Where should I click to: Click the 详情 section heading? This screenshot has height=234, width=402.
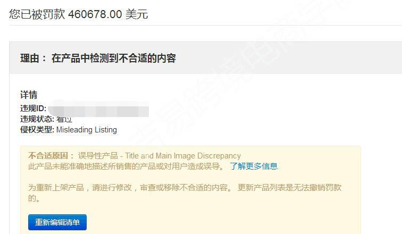pyautogui.click(x=29, y=95)
